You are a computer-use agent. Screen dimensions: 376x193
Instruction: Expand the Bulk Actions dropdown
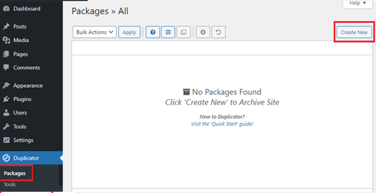[94, 32]
